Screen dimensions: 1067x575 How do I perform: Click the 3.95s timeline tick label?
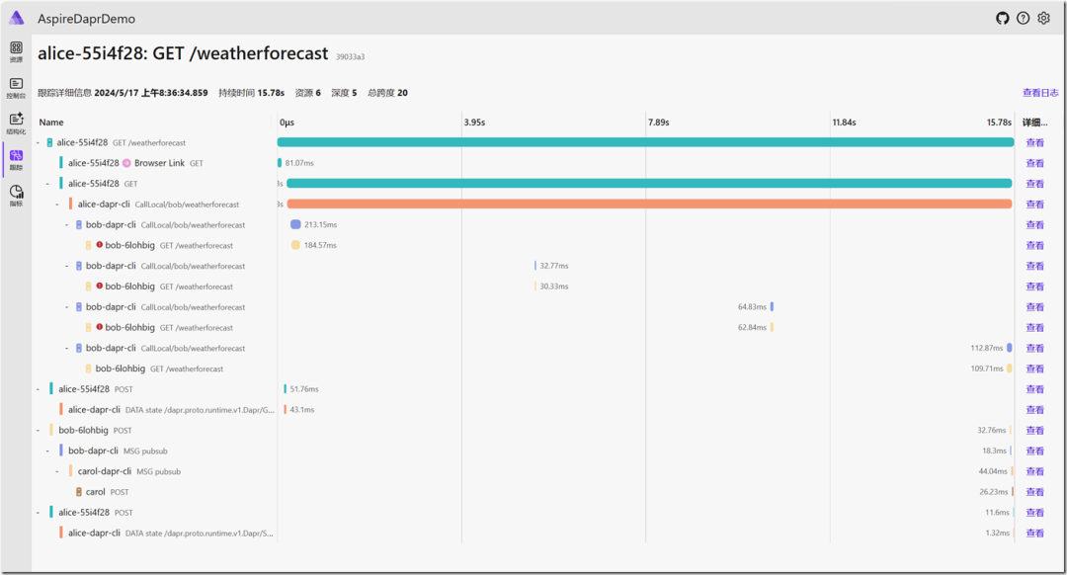(x=474, y=123)
